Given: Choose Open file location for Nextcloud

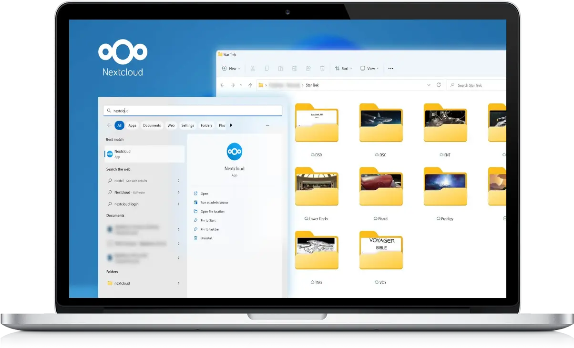Looking at the screenshot, I should (209, 211).
